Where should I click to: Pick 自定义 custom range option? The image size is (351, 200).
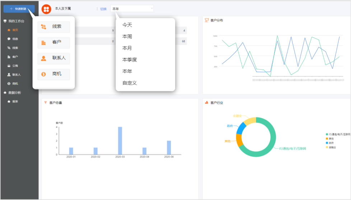pos(130,83)
